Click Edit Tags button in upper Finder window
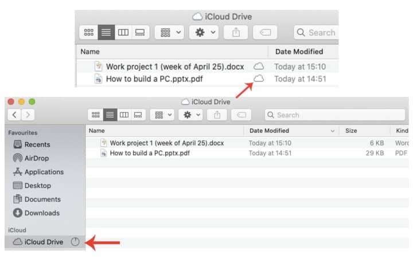This screenshot has width=413, height=275. click(265, 32)
